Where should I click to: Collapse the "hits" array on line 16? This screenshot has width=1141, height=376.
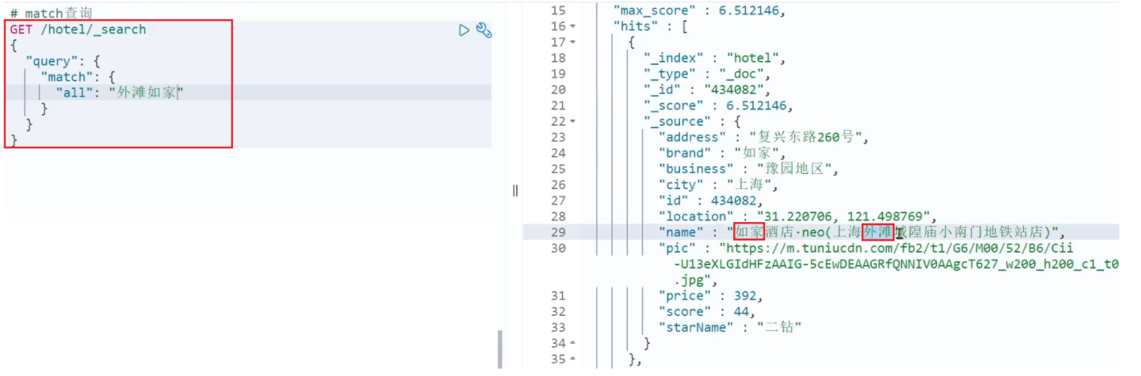(573, 26)
